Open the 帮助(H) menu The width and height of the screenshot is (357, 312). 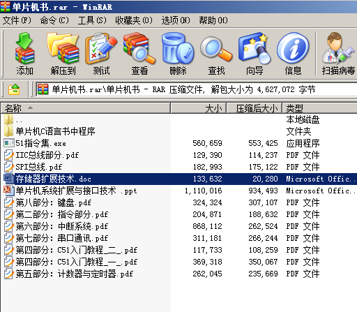pyautogui.click(x=213, y=20)
